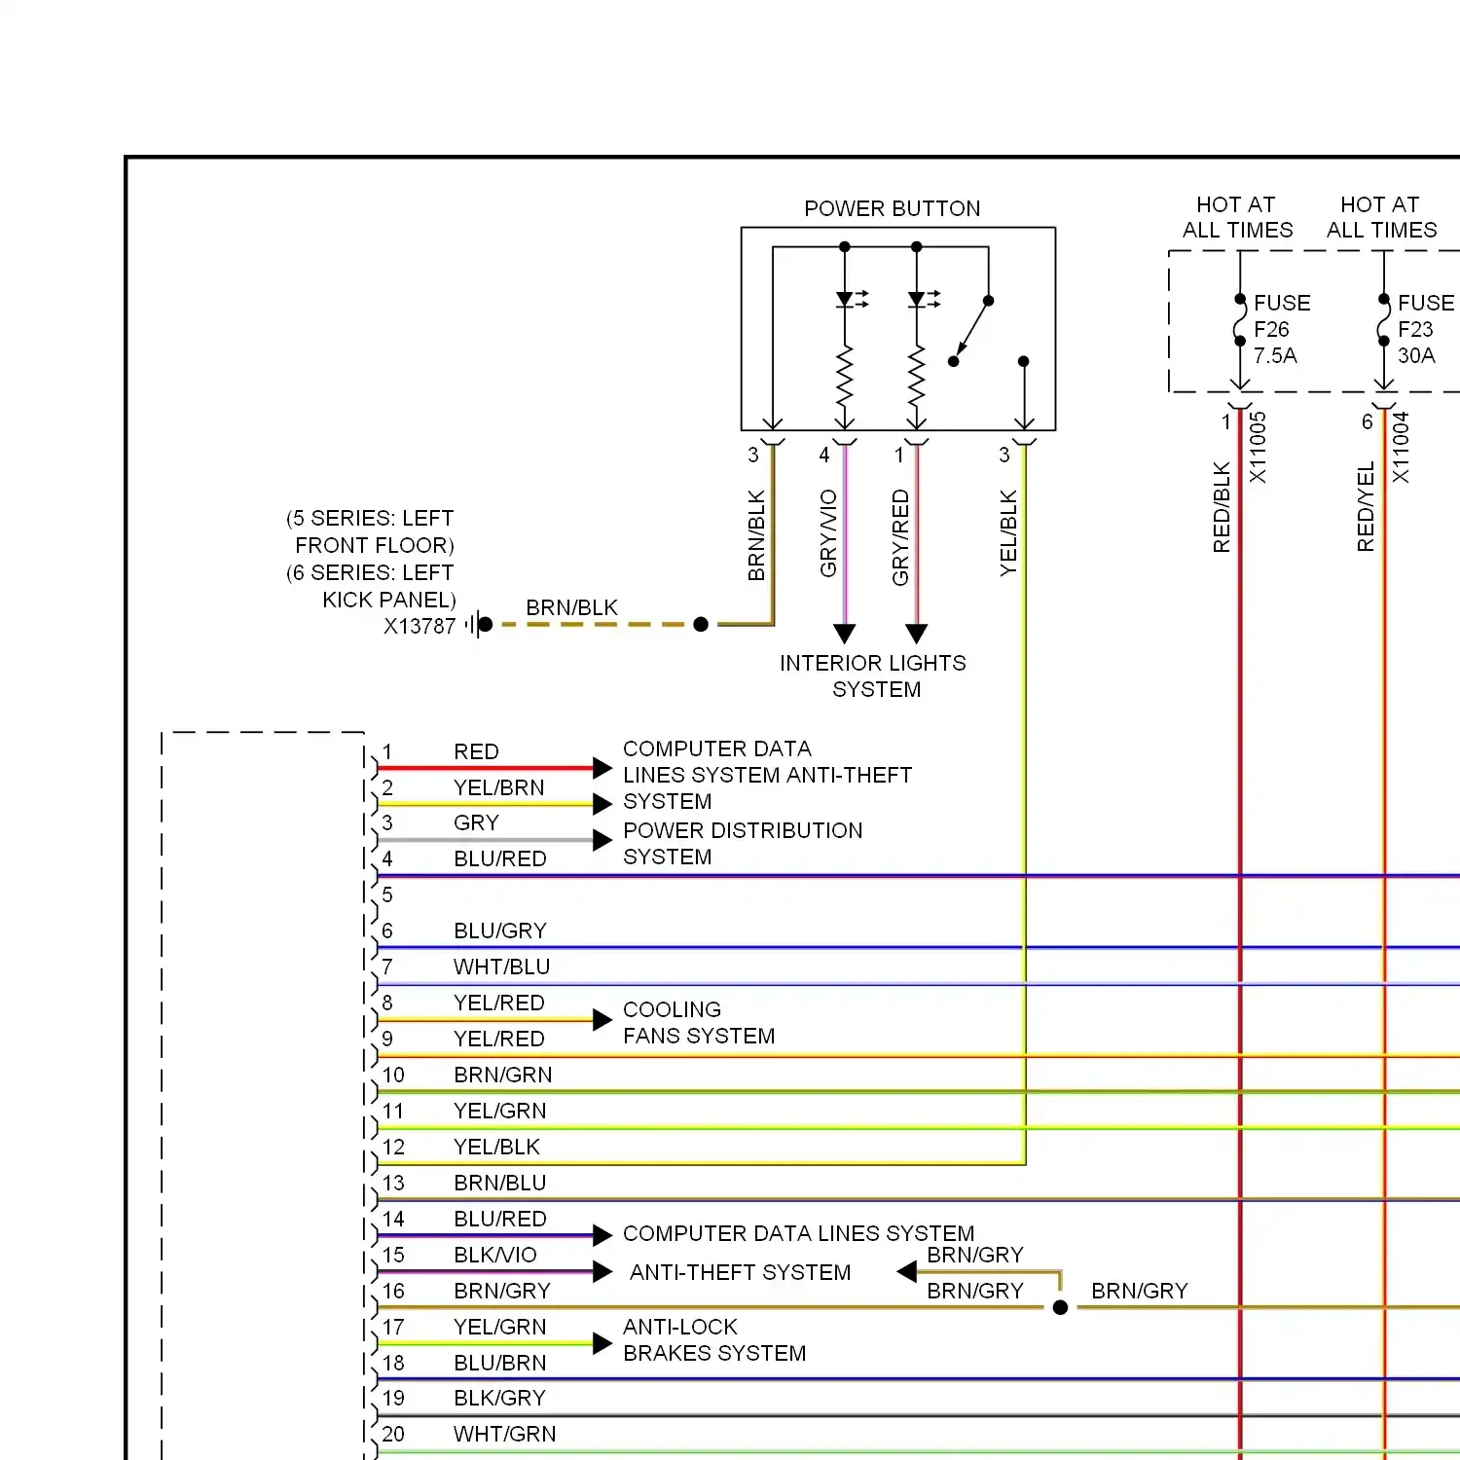
Task: Click the YEL/GRN label at pin 11
Action: click(x=499, y=1111)
